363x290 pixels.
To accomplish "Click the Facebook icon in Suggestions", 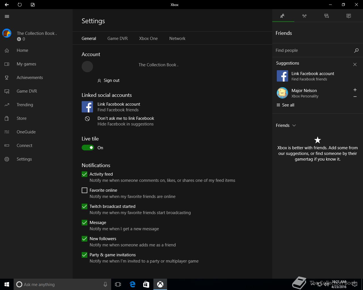I will tap(282, 76).
